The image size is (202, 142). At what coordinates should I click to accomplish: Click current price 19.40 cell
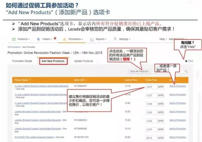click(x=128, y=103)
